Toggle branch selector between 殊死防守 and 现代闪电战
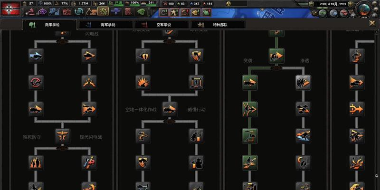Screen dimensions: 380x190 click(x=62, y=148)
